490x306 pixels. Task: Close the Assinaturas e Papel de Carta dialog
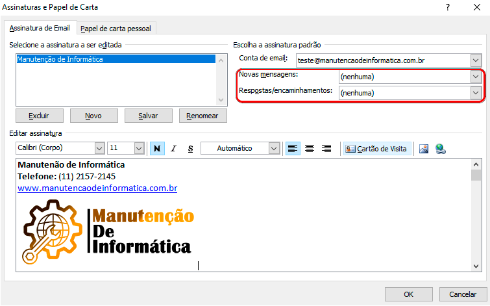tap(476, 7)
